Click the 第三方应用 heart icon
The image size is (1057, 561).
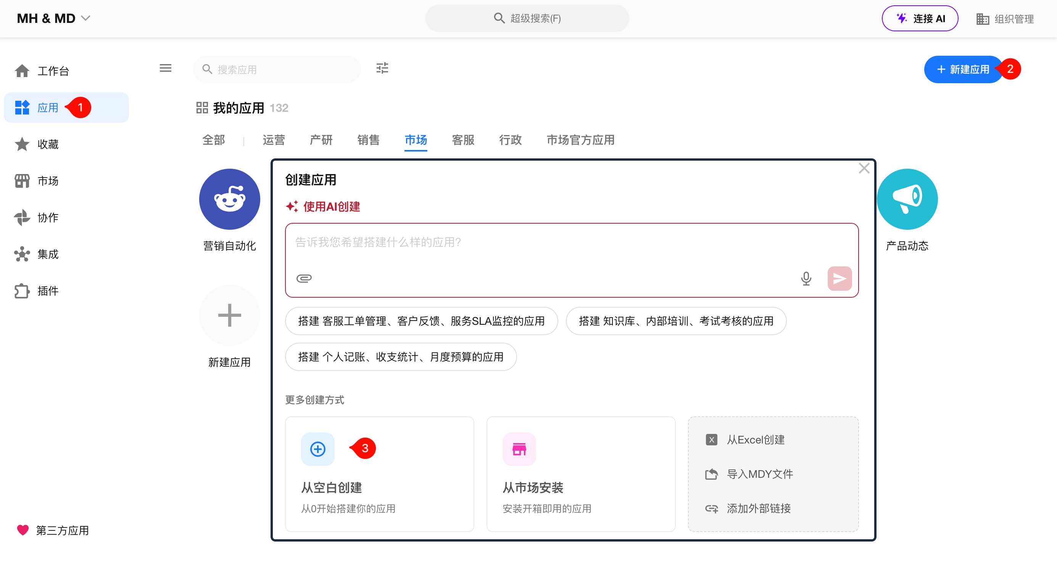coord(23,530)
